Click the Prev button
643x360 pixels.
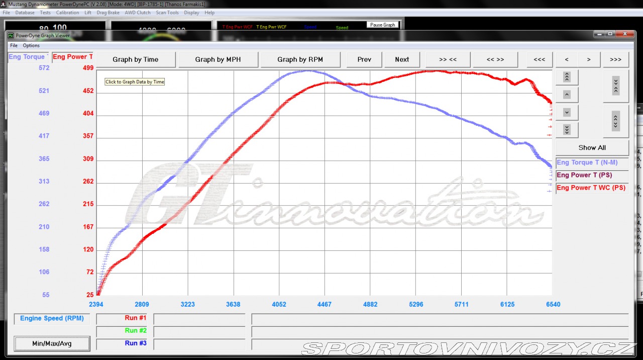[365, 59]
